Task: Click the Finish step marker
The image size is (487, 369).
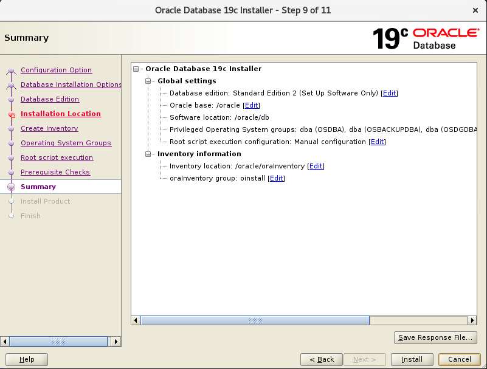Action: click(x=11, y=216)
